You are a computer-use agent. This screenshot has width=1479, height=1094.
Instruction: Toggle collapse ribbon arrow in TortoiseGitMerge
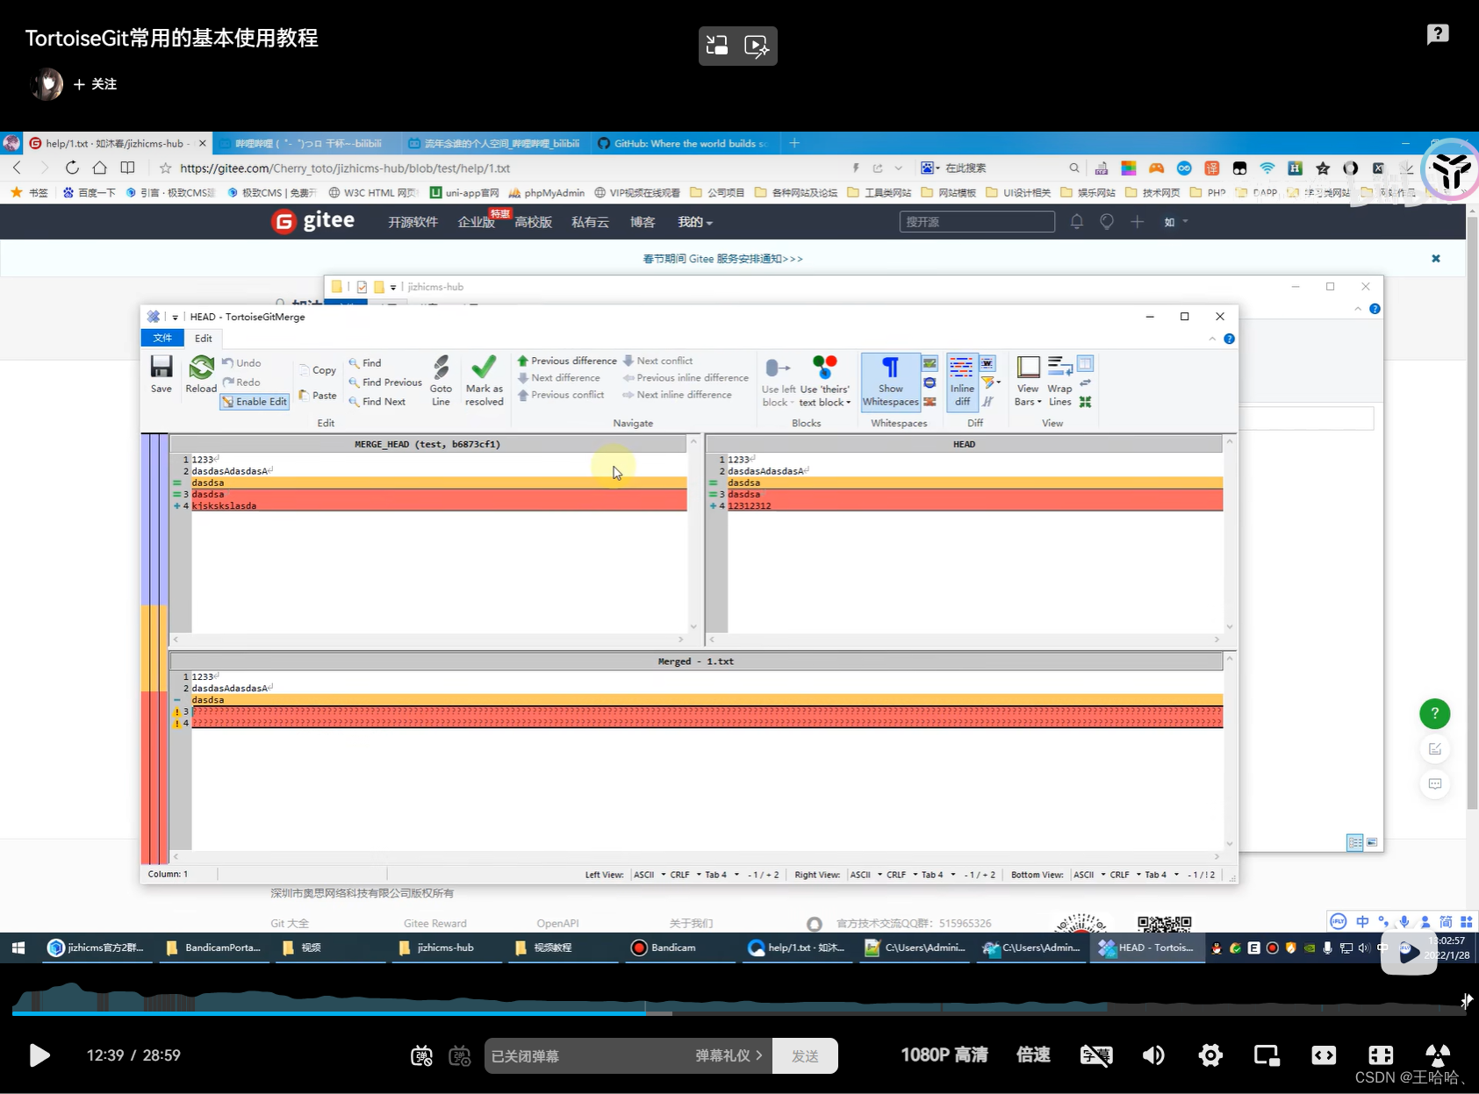(x=1212, y=339)
